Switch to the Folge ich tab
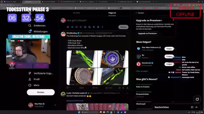 (112, 13)
